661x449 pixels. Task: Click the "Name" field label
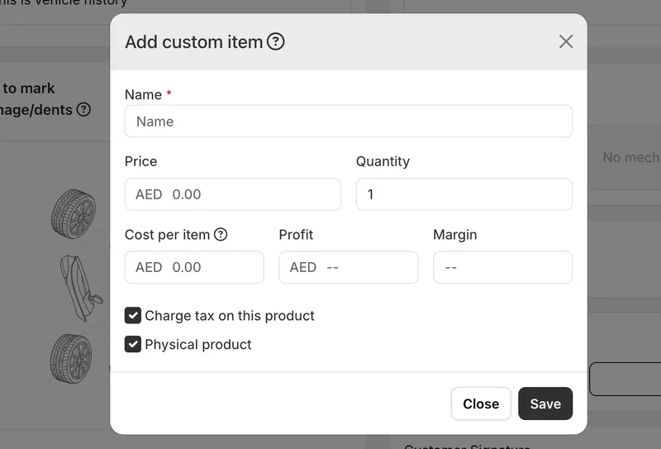(x=143, y=94)
